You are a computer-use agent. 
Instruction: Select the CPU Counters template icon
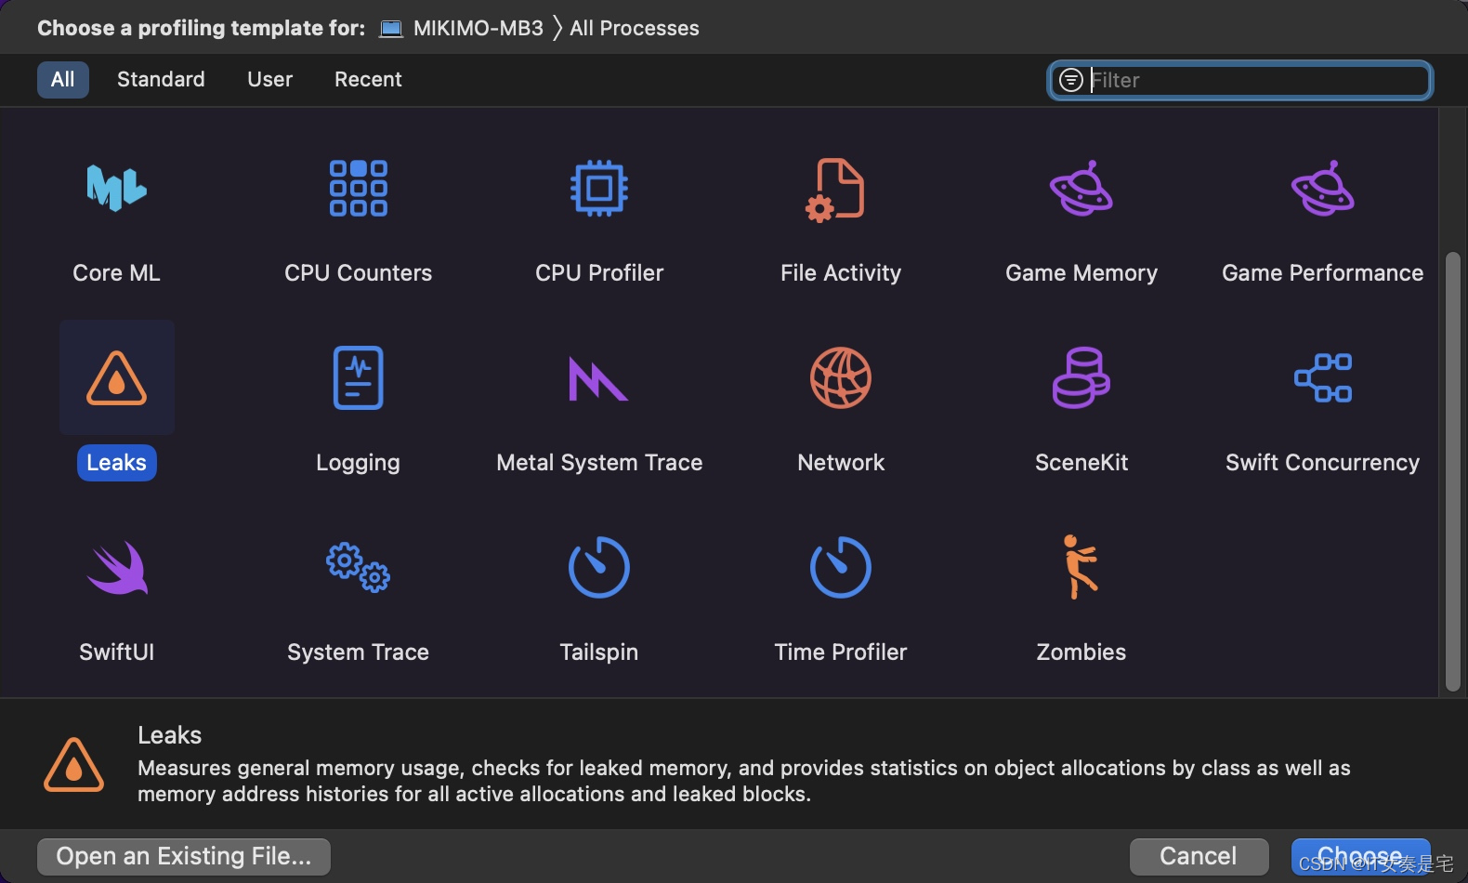358,189
